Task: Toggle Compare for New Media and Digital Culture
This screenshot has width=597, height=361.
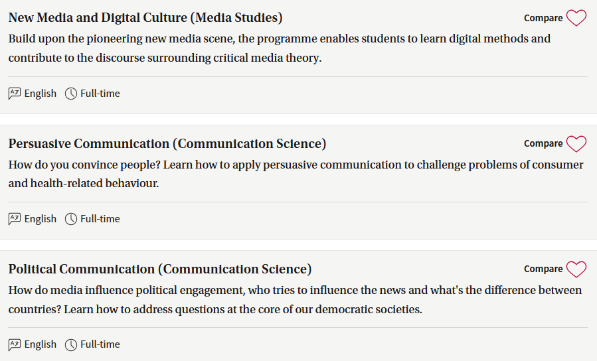Action: (x=543, y=18)
